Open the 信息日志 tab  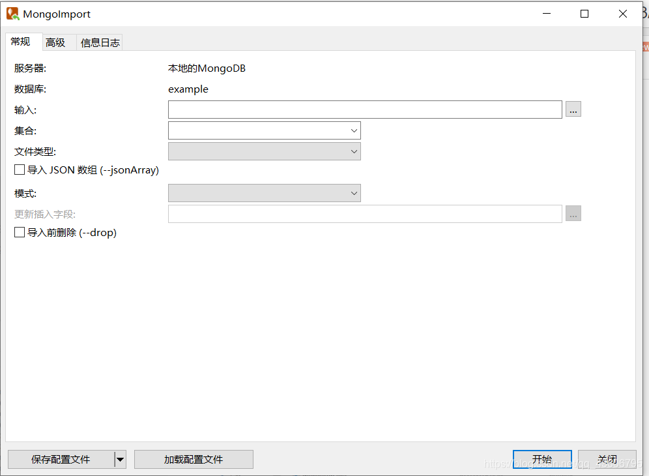[x=99, y=42]
